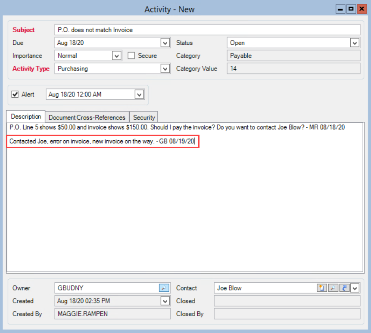Click the 'Contacted Joe, error on invoice' line
The width and height of the screenshot is (371, 333).
point(102,141)
